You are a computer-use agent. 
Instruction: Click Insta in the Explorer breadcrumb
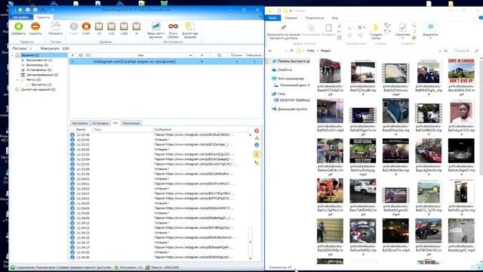tap(310, 51)
